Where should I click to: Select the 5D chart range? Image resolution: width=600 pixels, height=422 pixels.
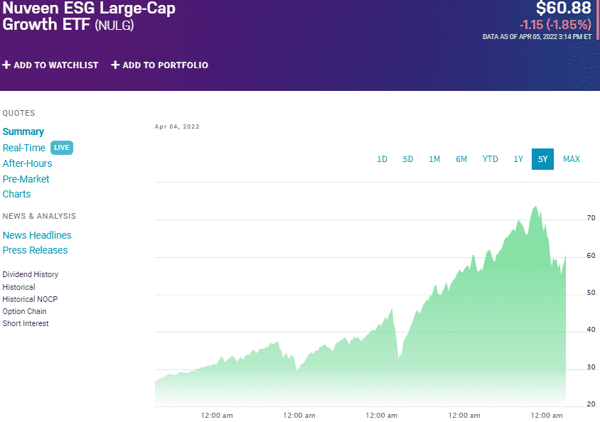point(408,159)
